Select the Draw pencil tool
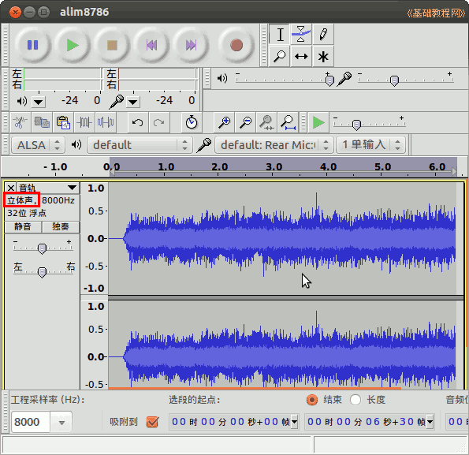 pyautogui.click(x=323, y=34)
